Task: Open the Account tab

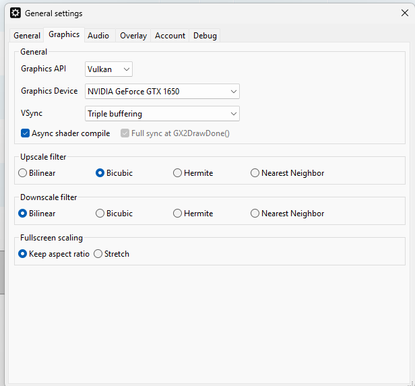Action: [170, 36]
